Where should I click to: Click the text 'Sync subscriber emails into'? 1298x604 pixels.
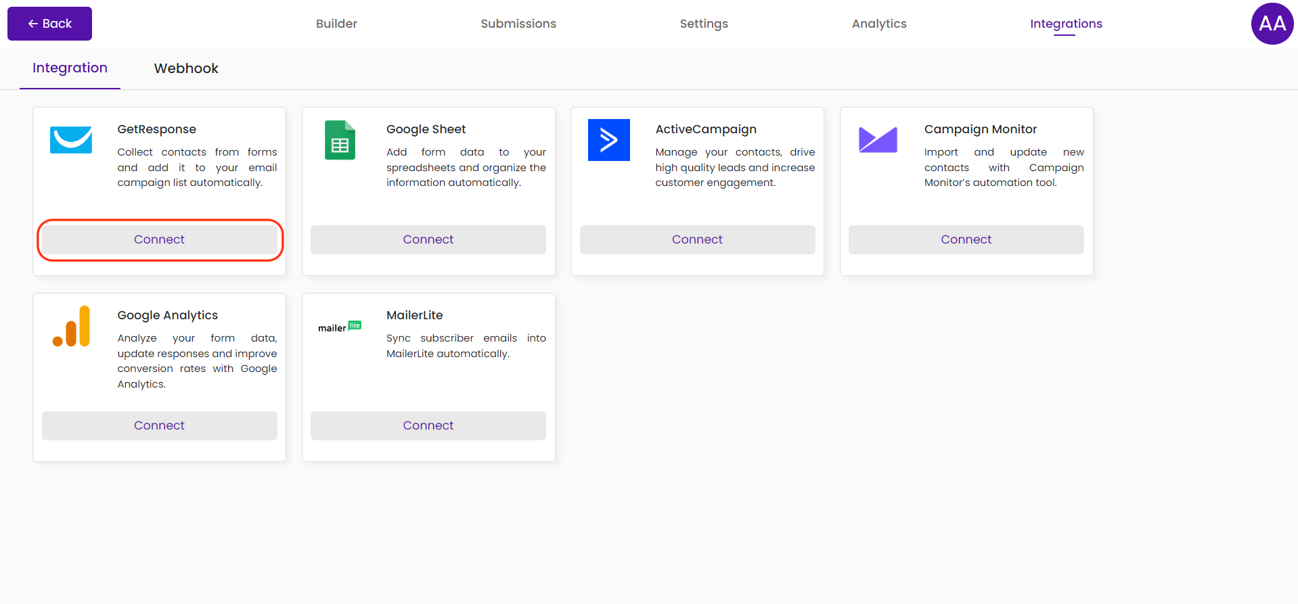(466, 338)
